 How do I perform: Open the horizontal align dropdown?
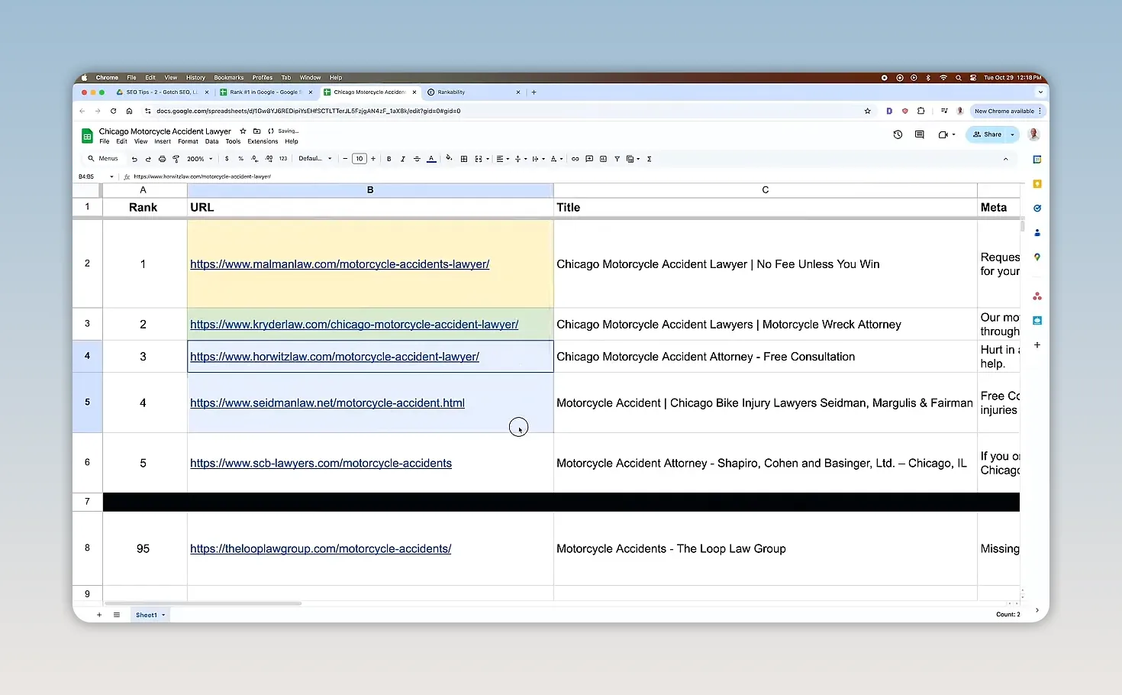tap(502, 159)
